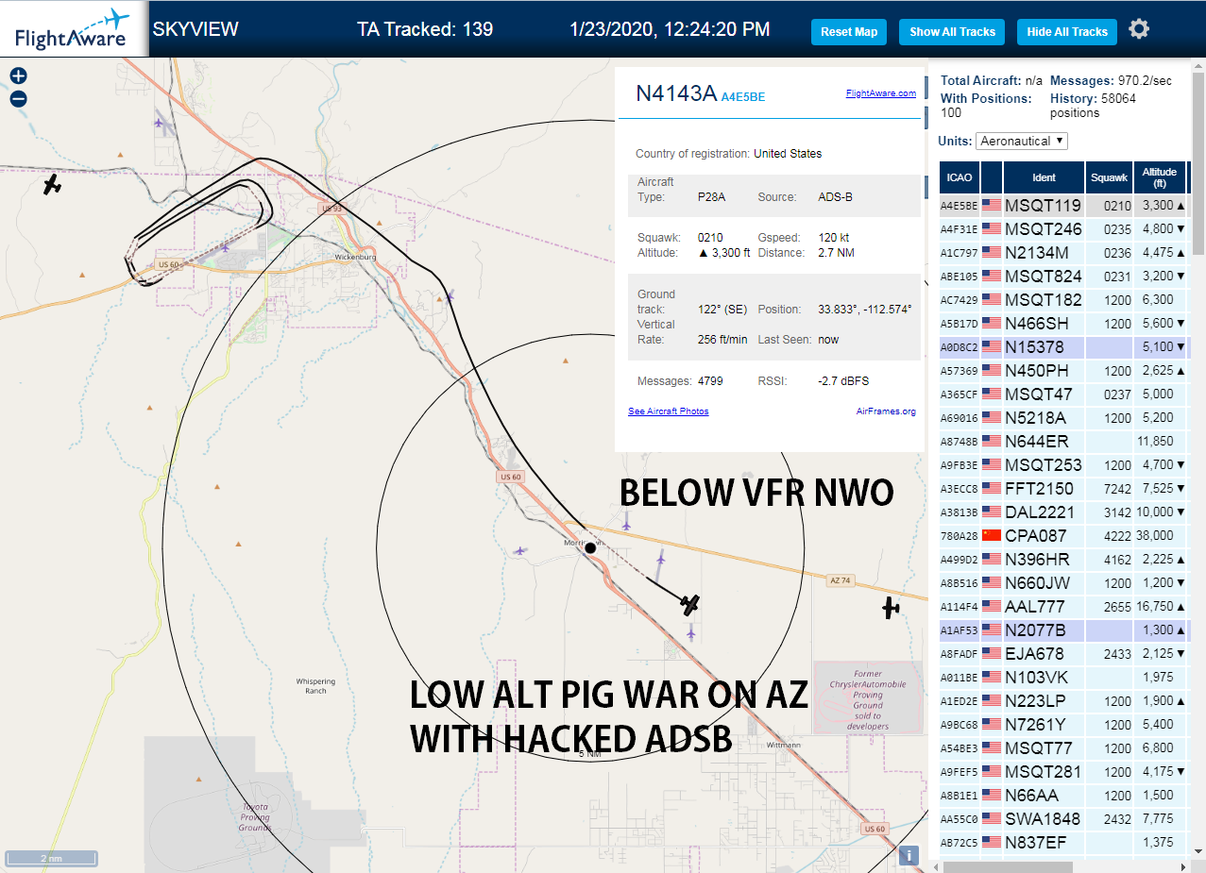This screenshot has height=873, width=1206.
Task: Open the FlightAware.com link in info panel
Action: pyautogui.click(x=880, y=93)
